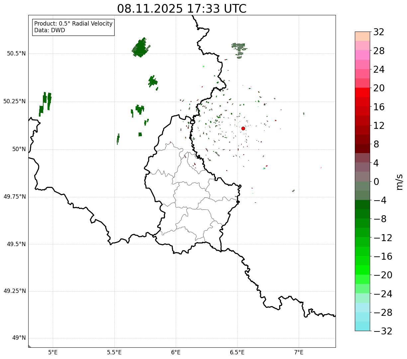Viewport: 407px width, 359px height.
Task: Click "Product: 0.5° Radial Velocity" label
Action: (73, 24)
